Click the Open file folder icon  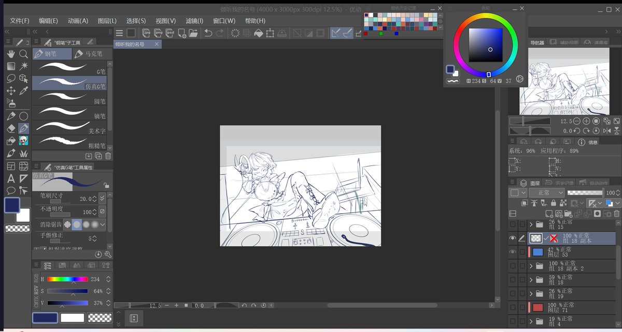(x=193, y=33)
